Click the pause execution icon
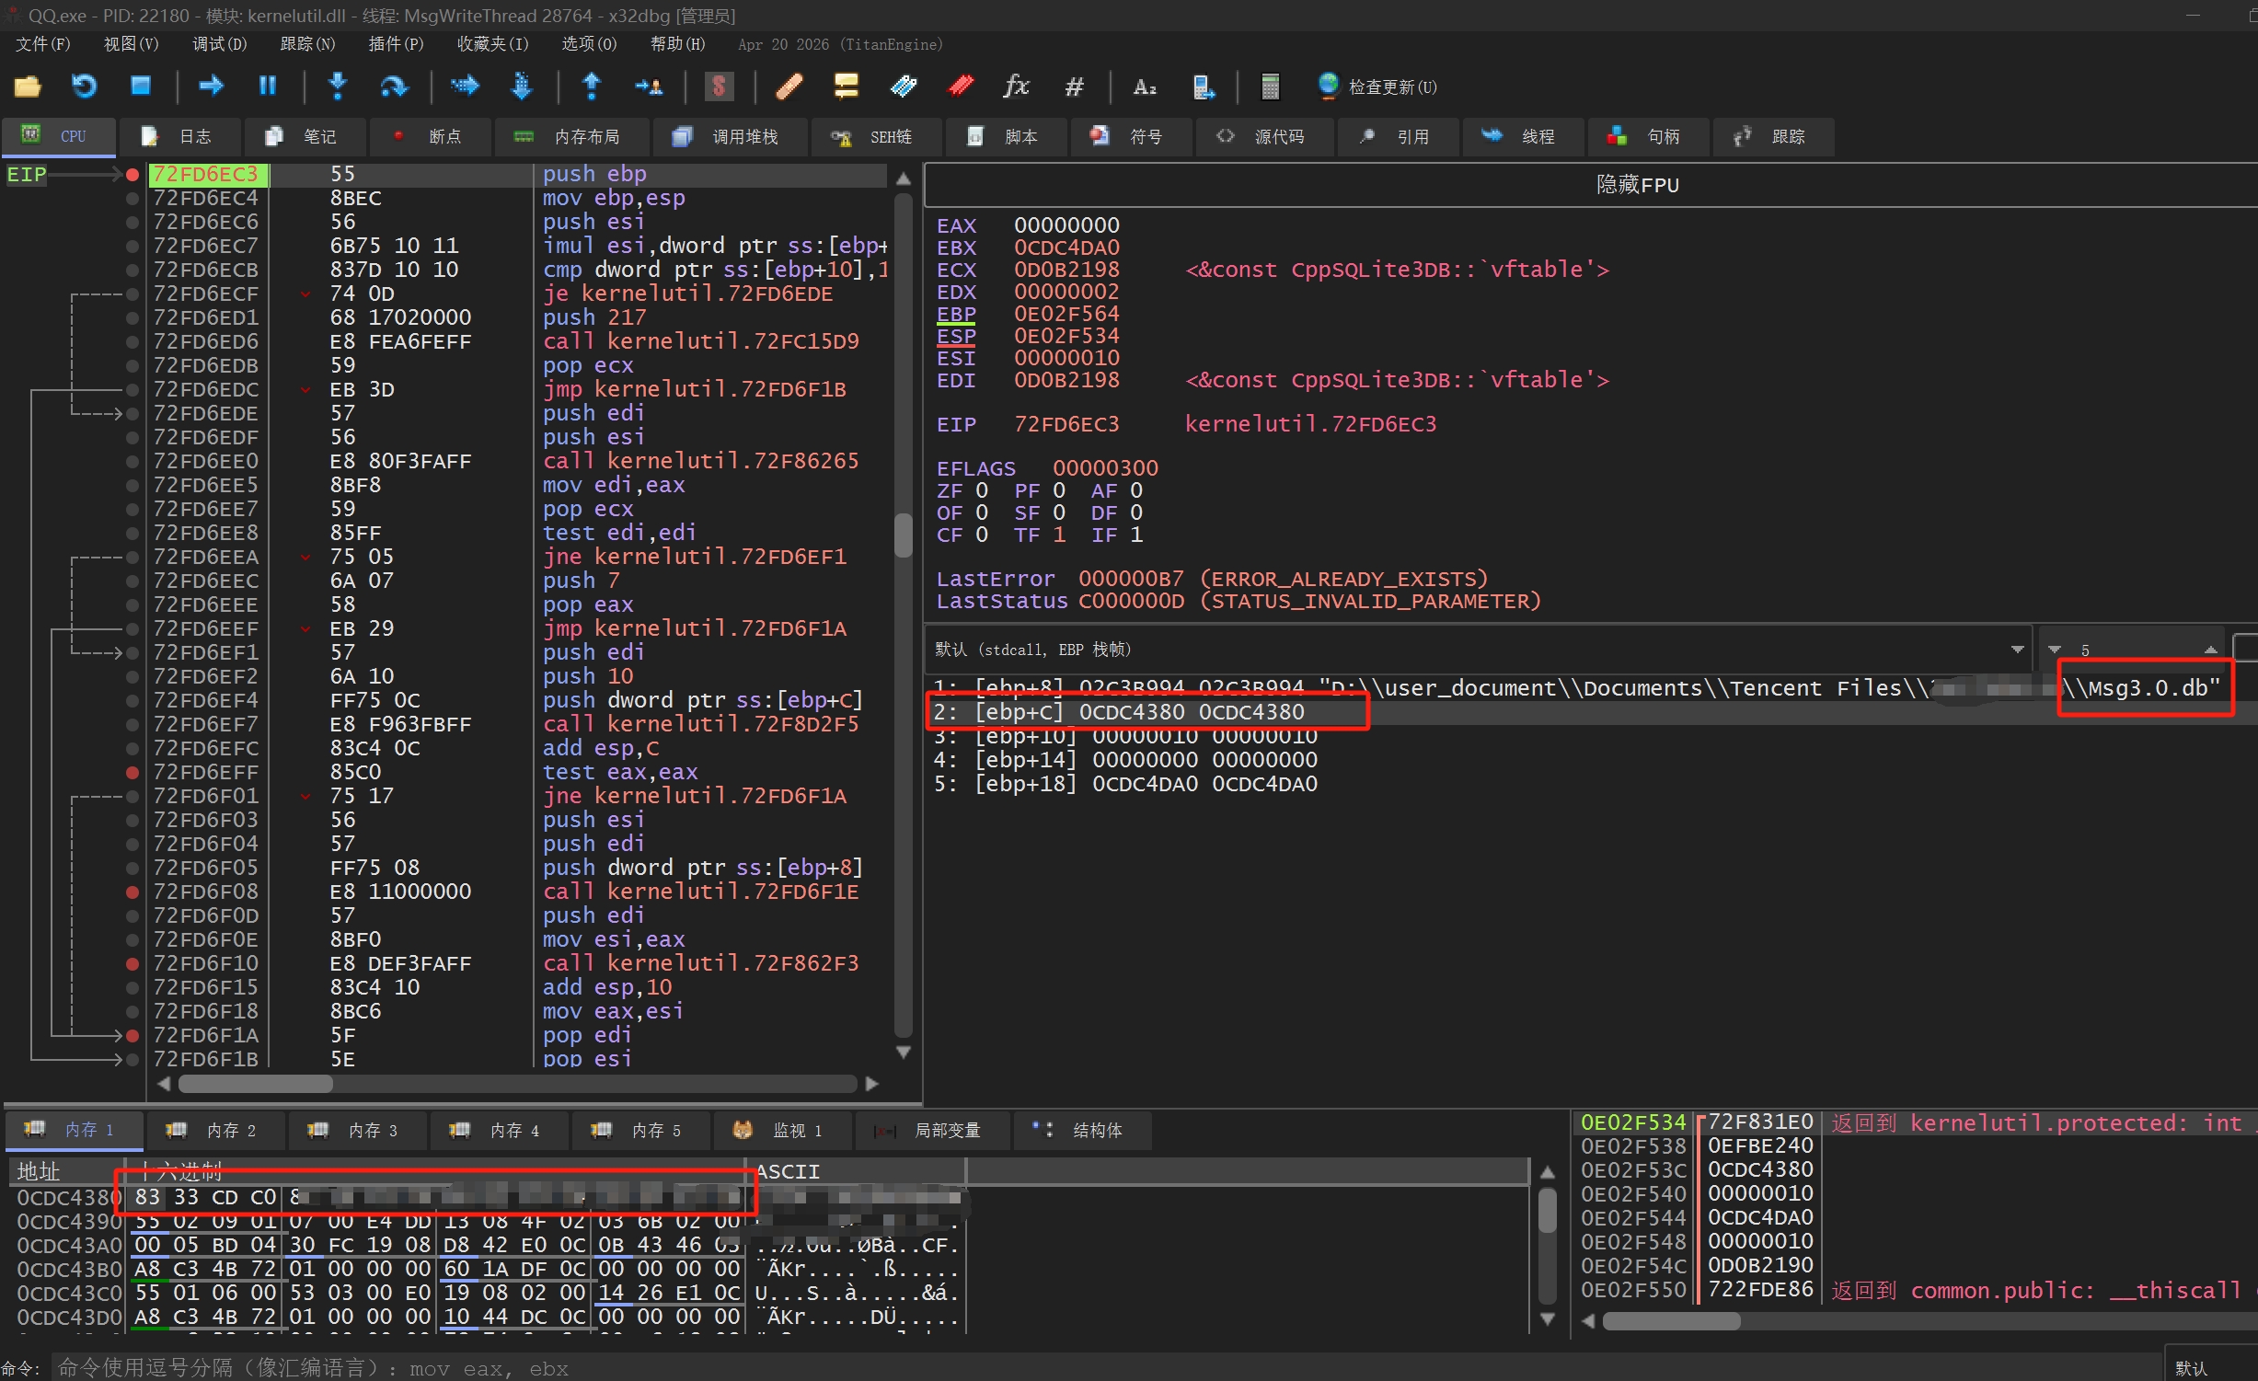The image size is (2258, 1381). point(268,86)
